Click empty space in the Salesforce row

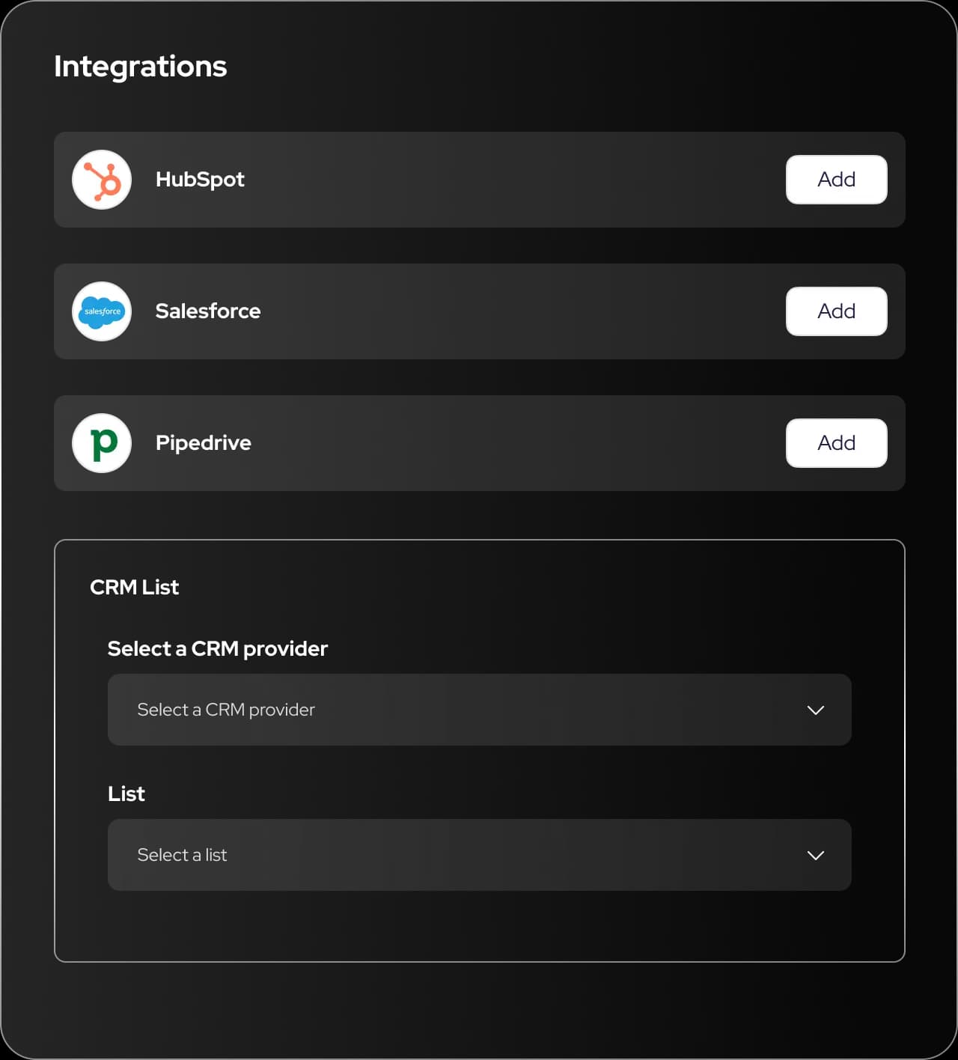[524, 311]
